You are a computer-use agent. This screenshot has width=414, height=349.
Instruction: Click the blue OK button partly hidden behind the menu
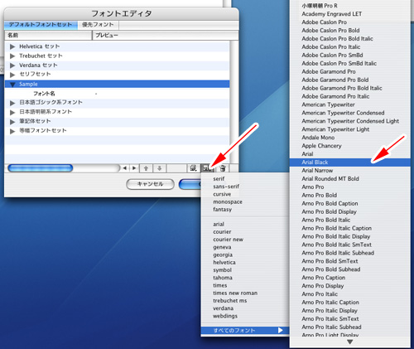click(x=190, y=184)
